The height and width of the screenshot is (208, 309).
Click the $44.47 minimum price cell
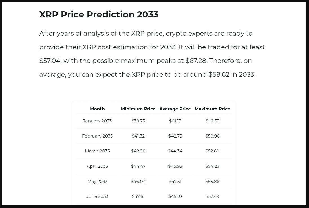point(138,166)
